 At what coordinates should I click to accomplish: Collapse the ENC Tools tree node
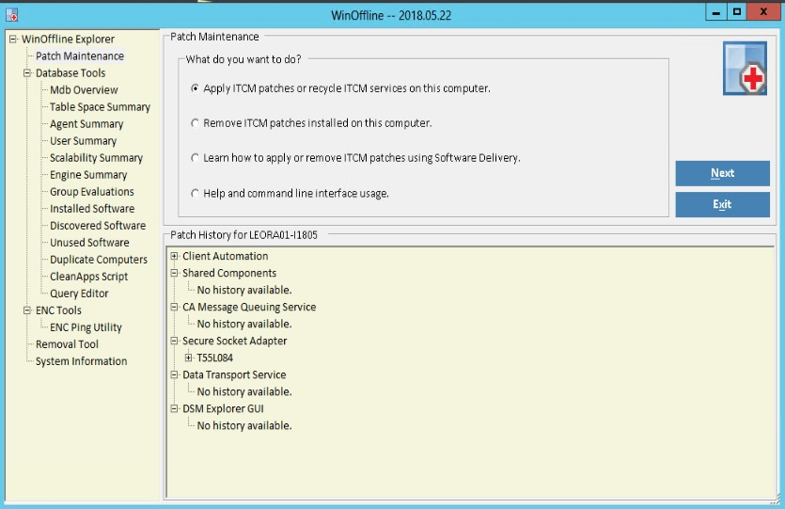coord(27,310)
